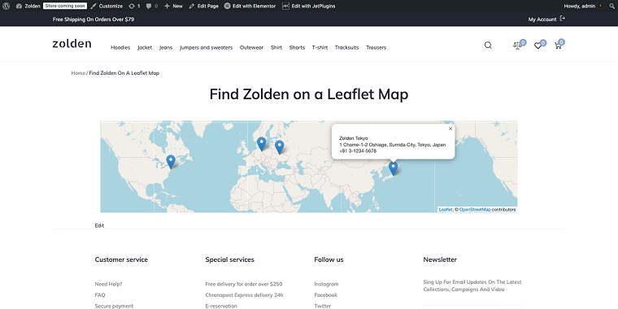Viewport: 618px width, 309px height.
Task: Click the logout arrow icon beside My Account
Action: [x=563, y=19]
